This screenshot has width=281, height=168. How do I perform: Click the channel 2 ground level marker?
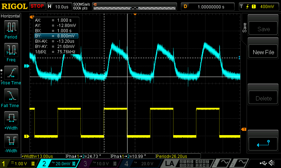pos(27,66)
